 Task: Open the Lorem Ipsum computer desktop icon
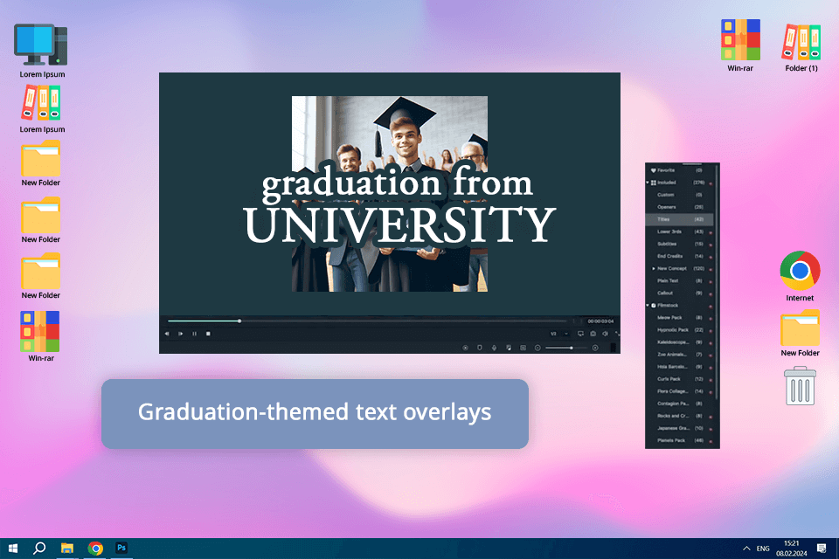point(42,51)
